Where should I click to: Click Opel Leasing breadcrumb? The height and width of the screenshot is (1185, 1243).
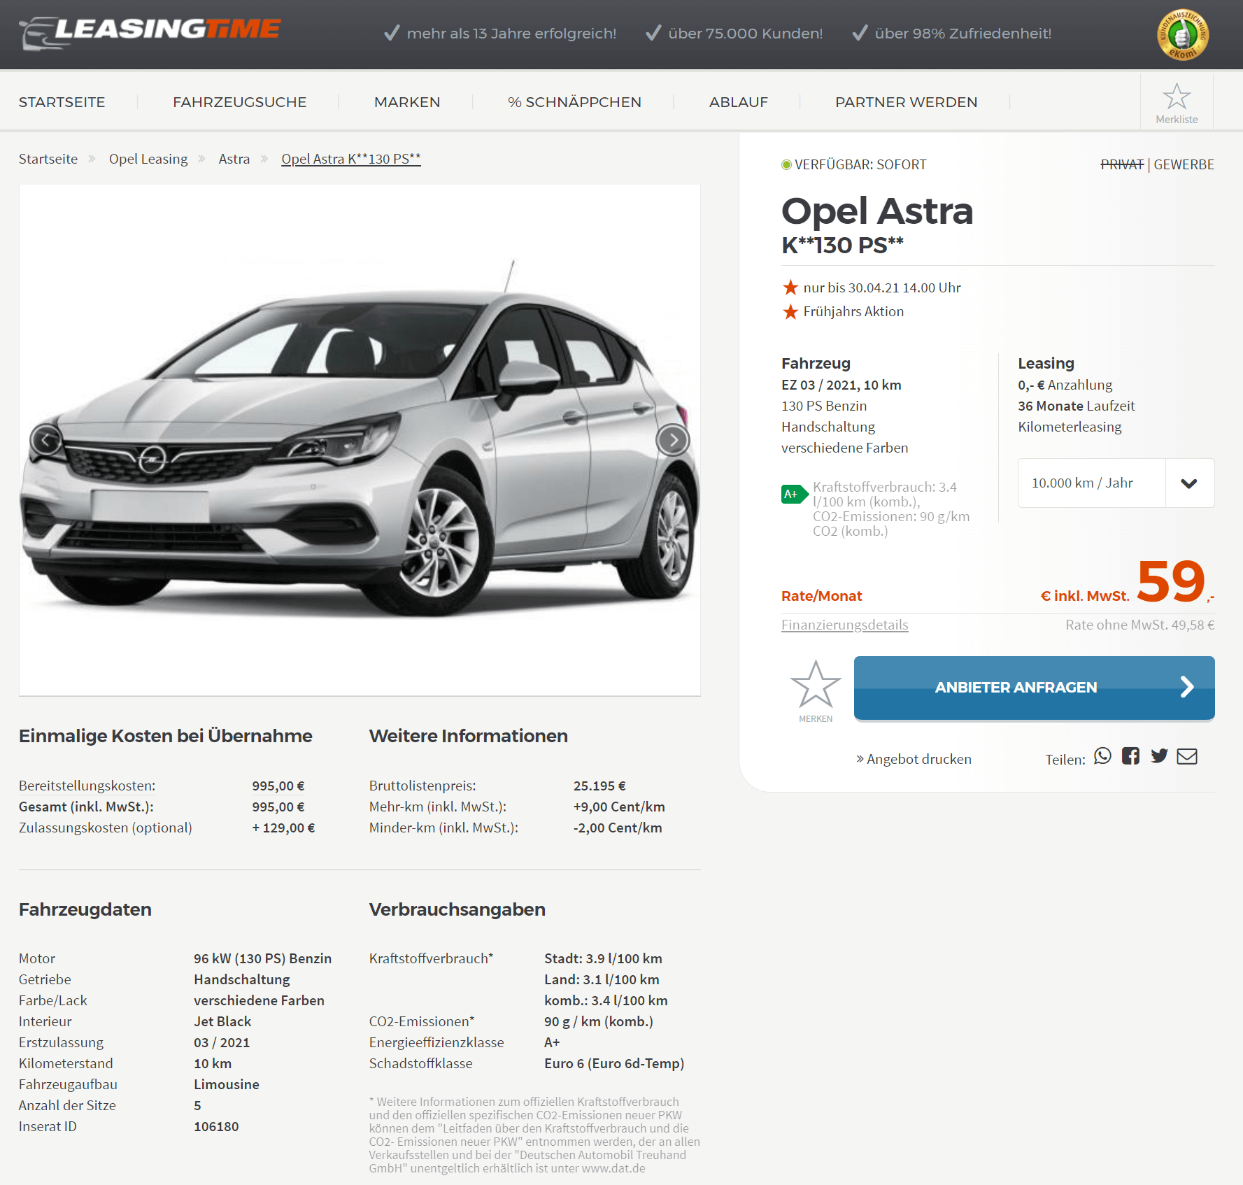tap(148, 159)
